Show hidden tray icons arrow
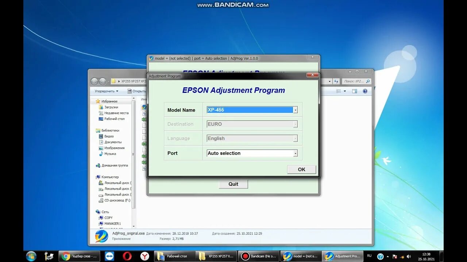Viewport: 467px width, 262px height. 387,256
